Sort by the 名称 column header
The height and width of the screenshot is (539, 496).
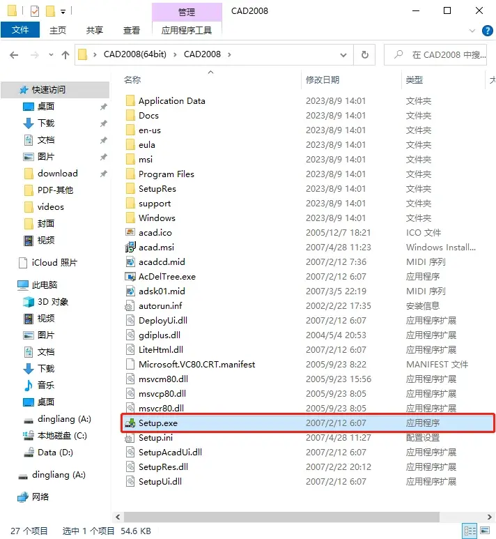132,79
